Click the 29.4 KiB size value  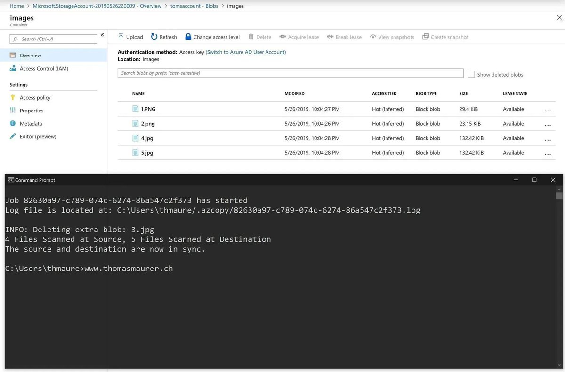click(468, 109)
